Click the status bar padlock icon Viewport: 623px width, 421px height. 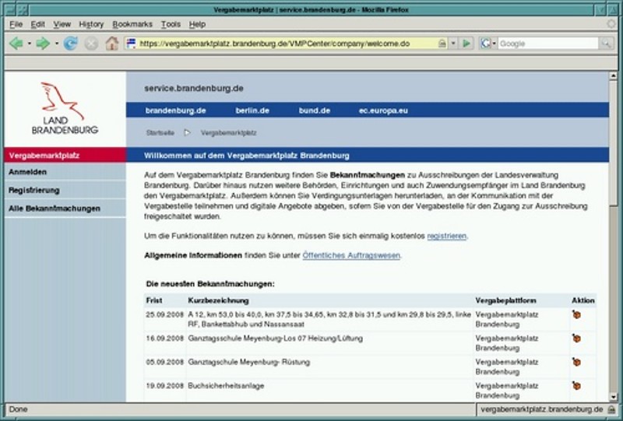[611, 409]
